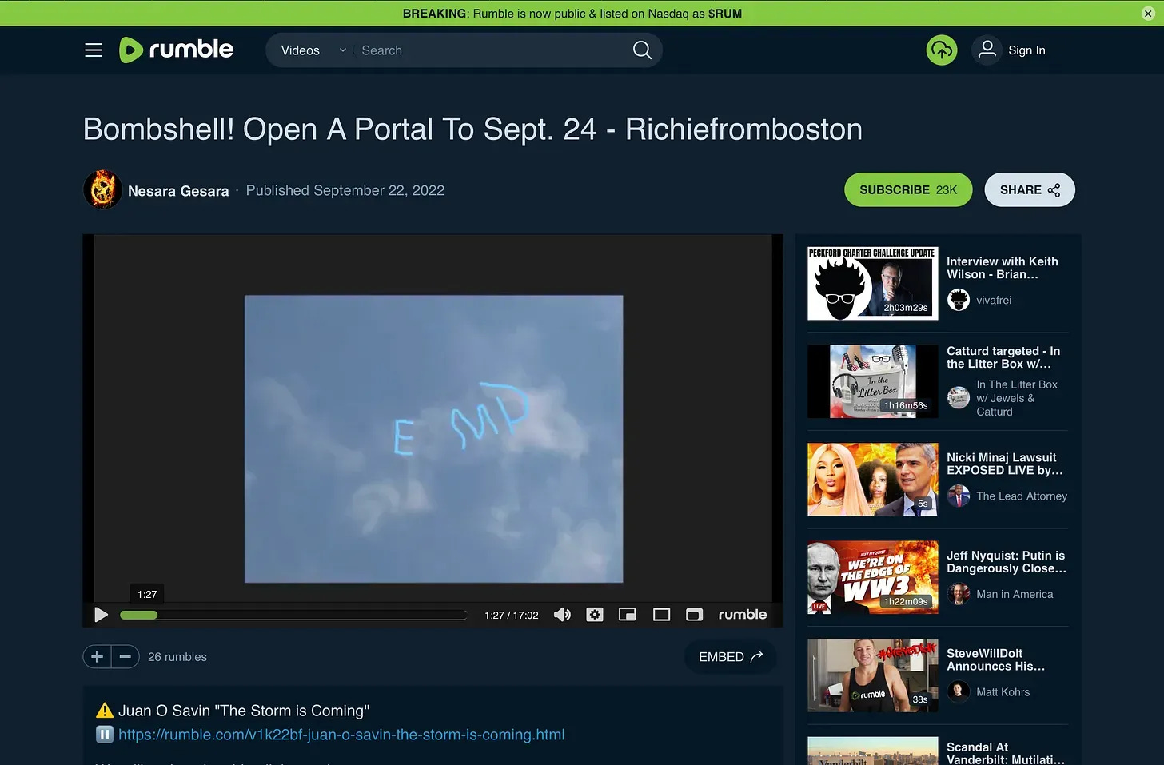Click The Lead Attorney channel name
The width and height of the screenshot is (1164, 765).
click(x=1022, y=496)
